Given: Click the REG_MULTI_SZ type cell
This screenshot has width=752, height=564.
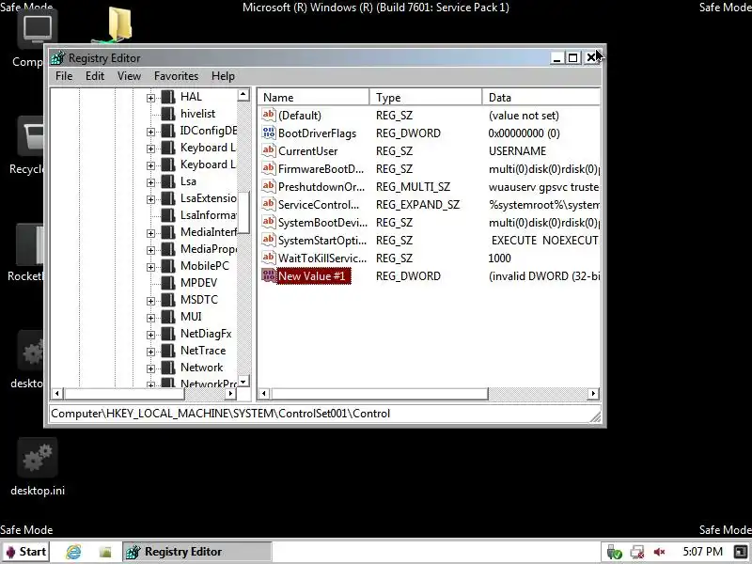Looking at the screenshot, I should (413, 186).
